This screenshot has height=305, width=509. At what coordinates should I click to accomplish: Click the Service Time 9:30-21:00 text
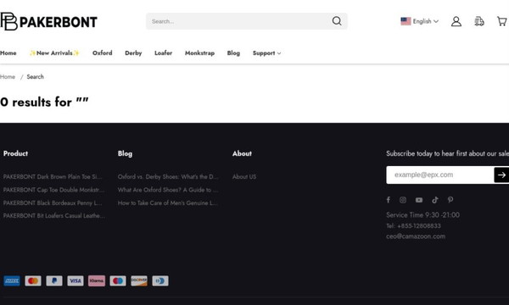tap(422, 215)
